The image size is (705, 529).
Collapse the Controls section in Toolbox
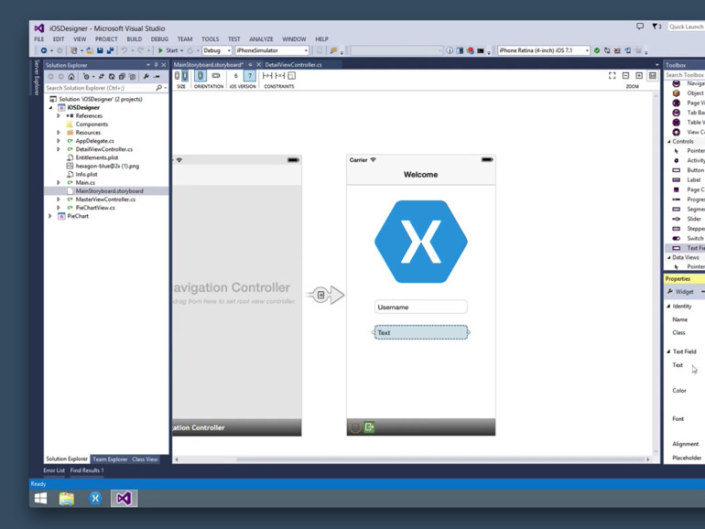coord(668,142)
